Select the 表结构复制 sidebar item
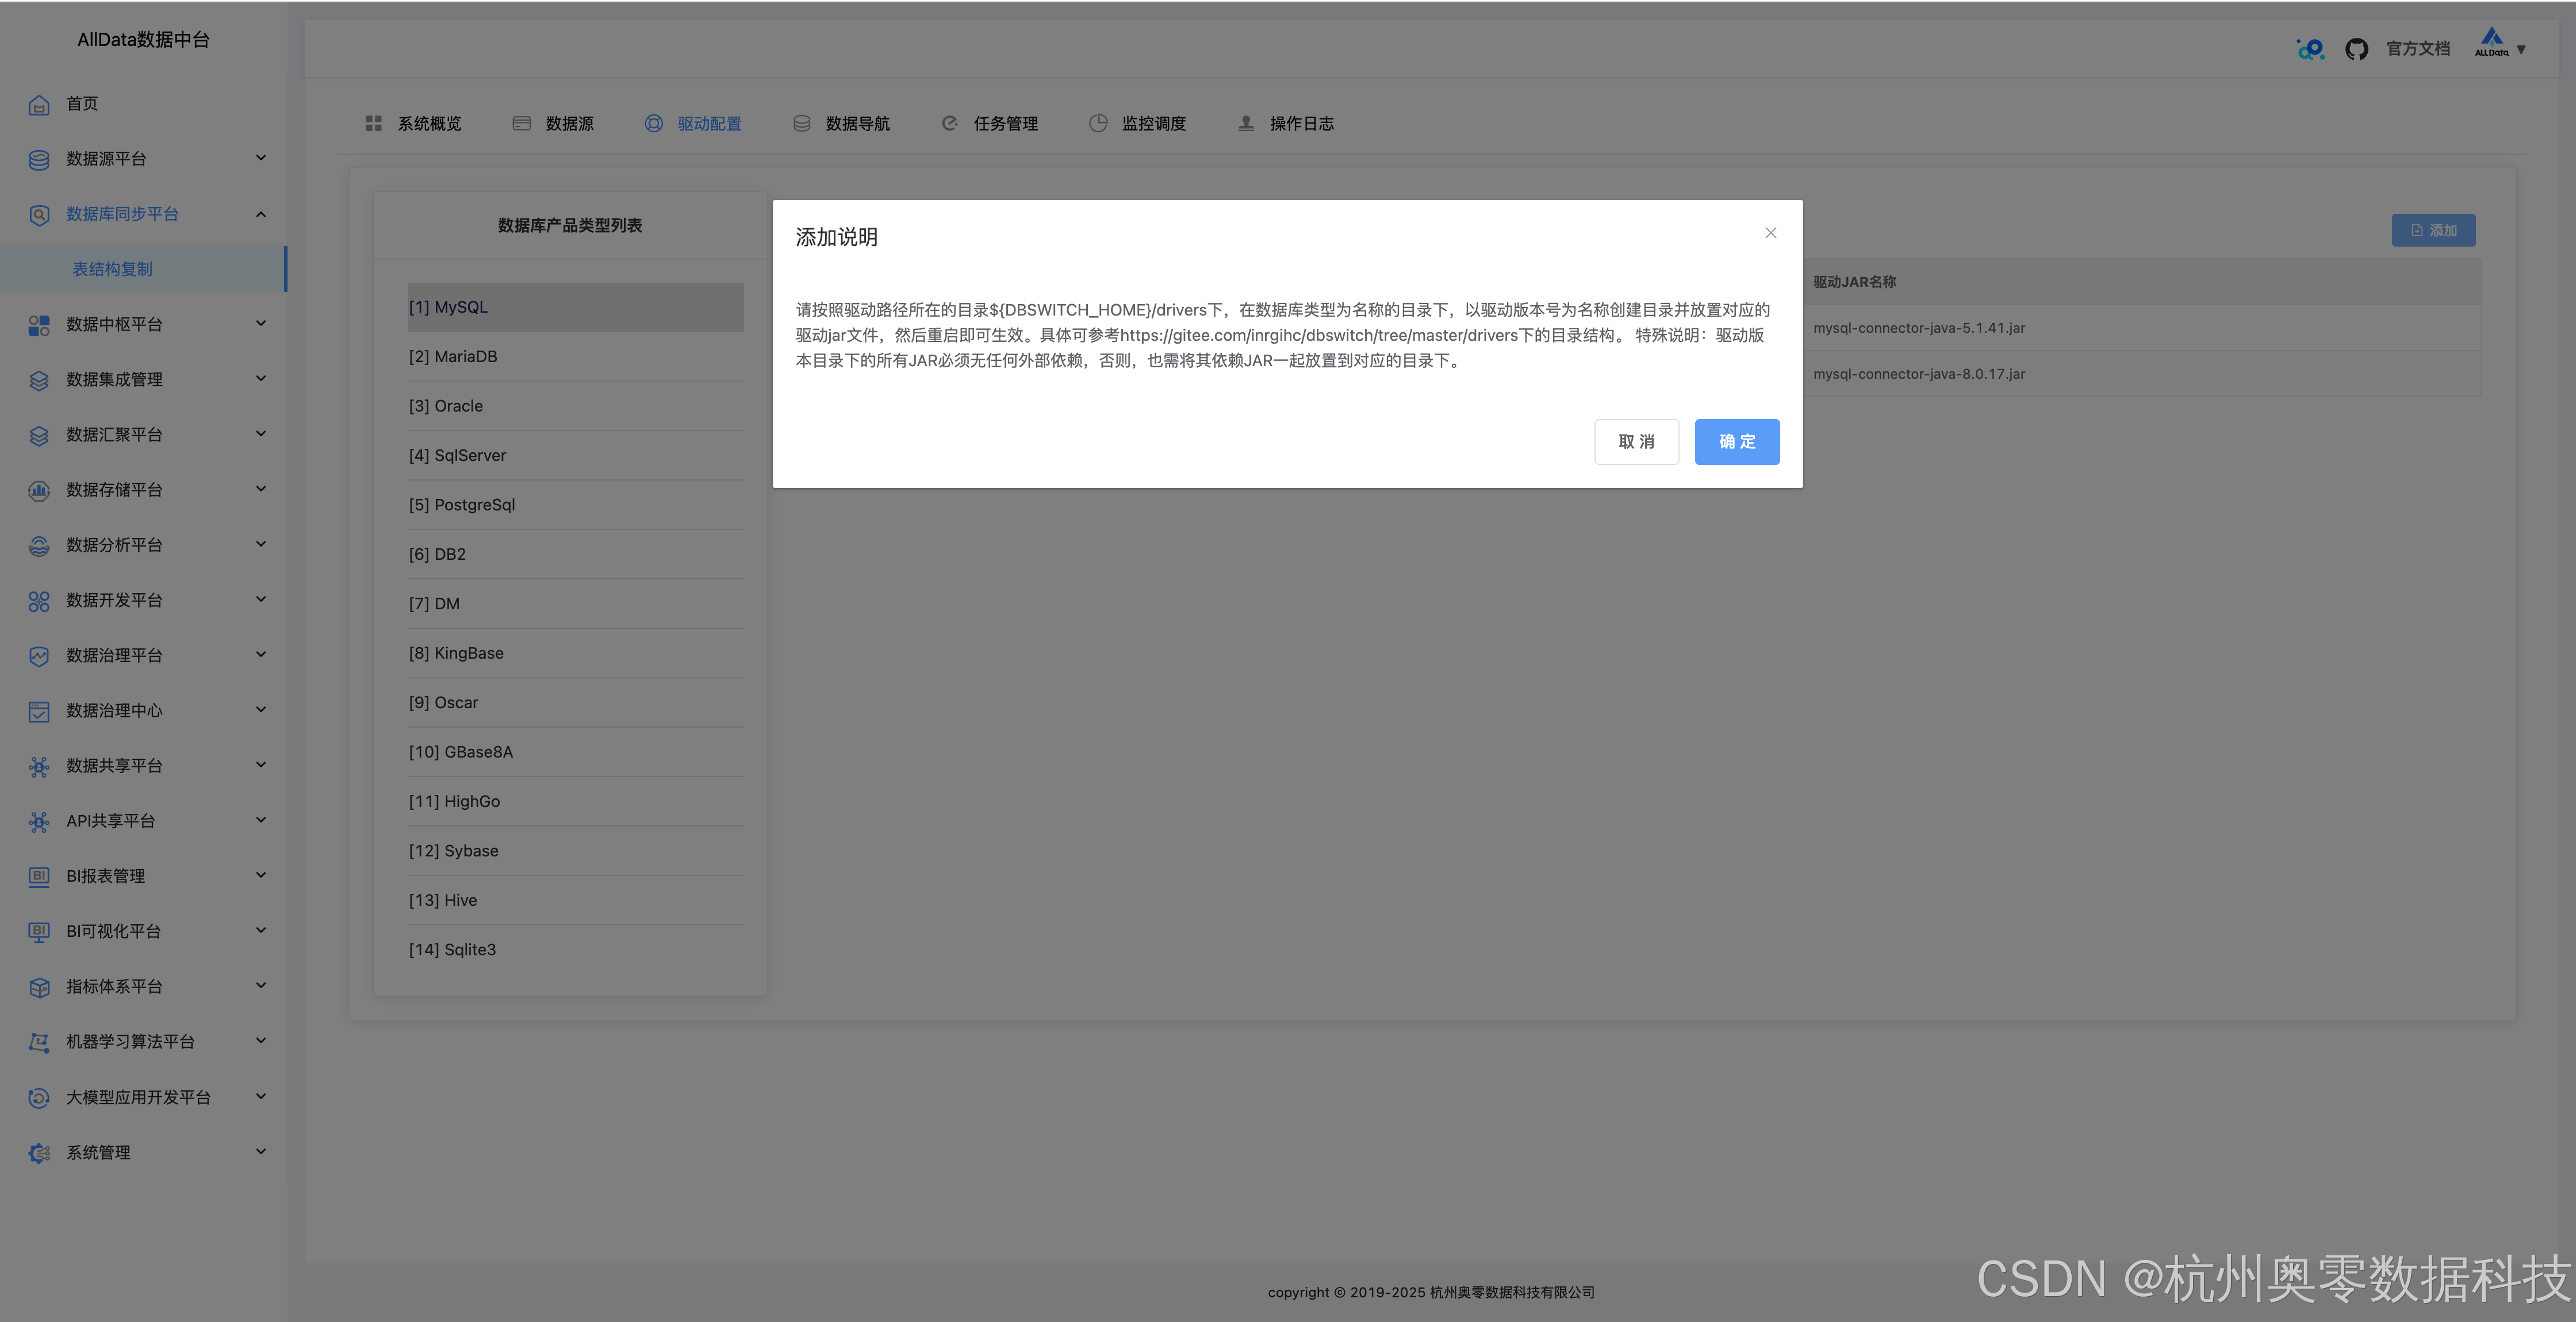Screen dimensions: 2576x1322 113,269
